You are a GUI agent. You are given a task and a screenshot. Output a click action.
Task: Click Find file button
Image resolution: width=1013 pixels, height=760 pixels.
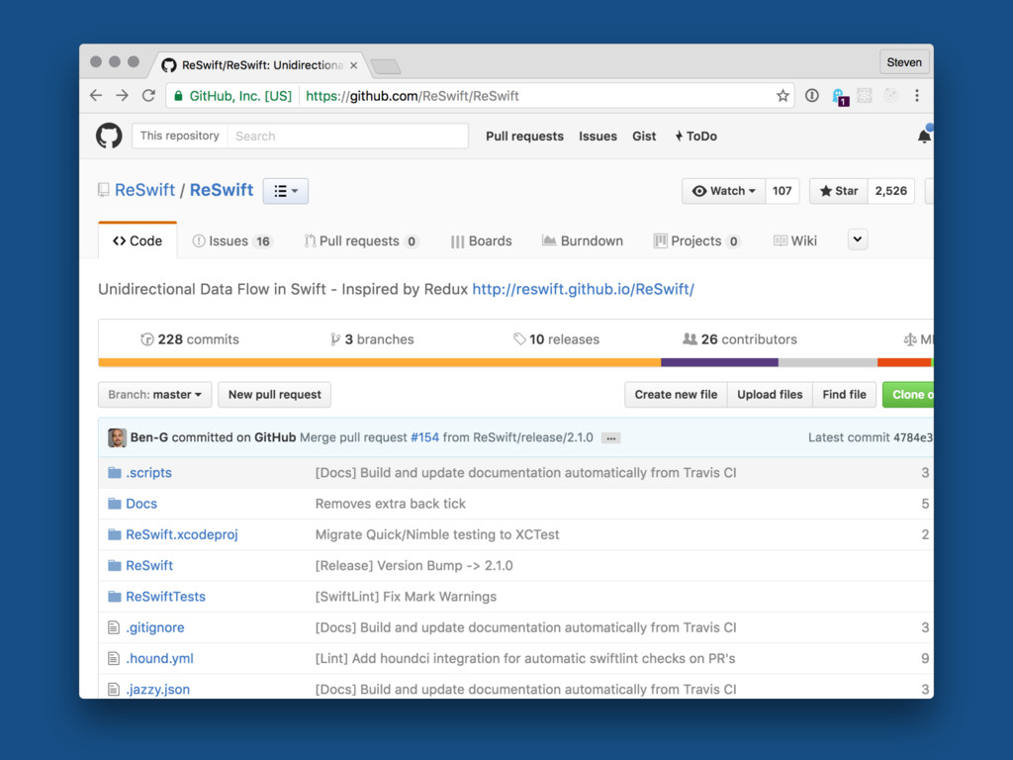pyautogui.click(x=844, y=394)
